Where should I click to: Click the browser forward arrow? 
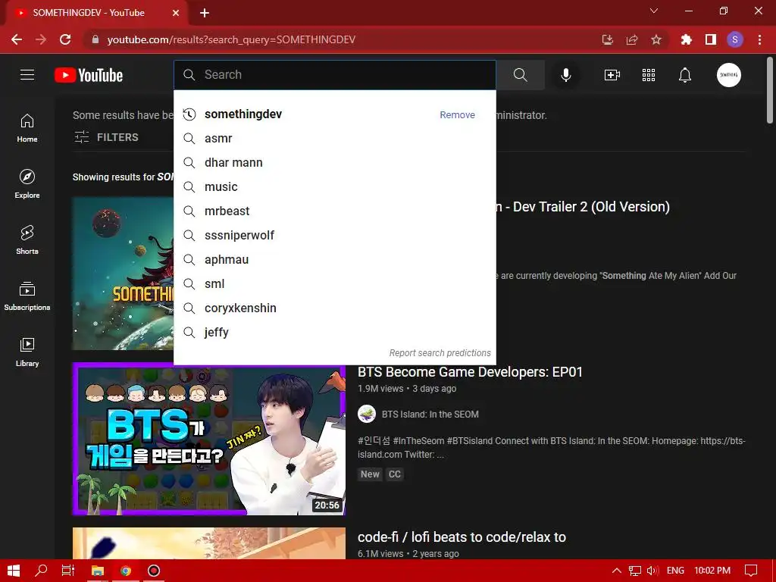point(41,39)
